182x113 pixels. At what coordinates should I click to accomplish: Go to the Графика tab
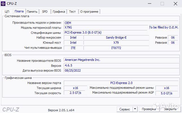point(59,12)
